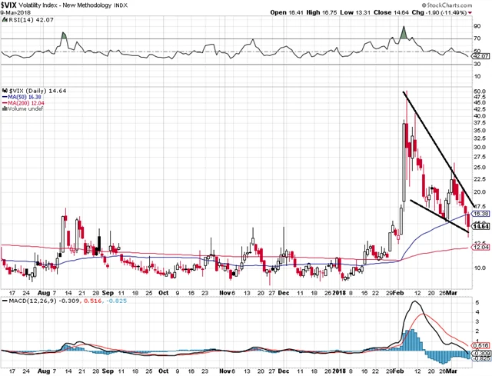The image size is (492, 376).
Task: Click the red down-triangle change indicator
Action: [x=470, y=13]
